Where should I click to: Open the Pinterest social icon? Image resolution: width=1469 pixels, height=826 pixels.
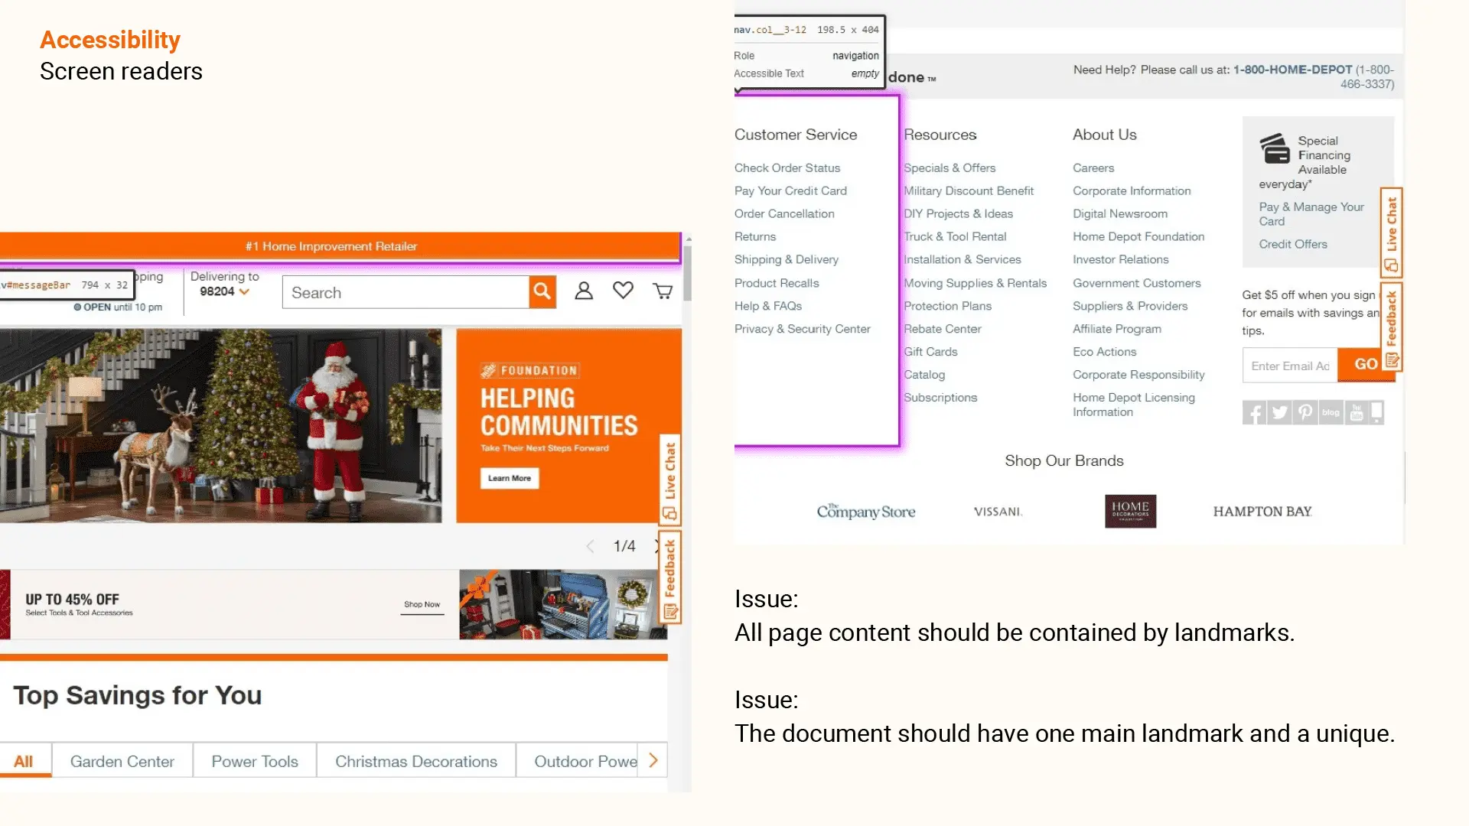[1305, 413]
